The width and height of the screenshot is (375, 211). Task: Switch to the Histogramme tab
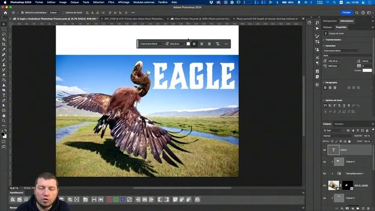(x=330, y=21)
